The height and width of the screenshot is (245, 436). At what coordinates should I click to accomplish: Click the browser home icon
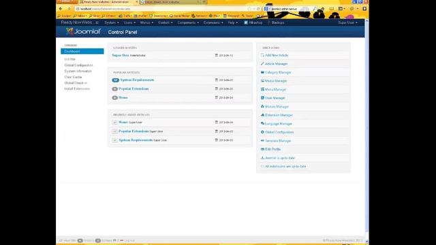tap(322, 9)
